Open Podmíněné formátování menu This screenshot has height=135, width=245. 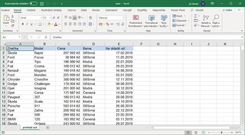pos(136,21)
